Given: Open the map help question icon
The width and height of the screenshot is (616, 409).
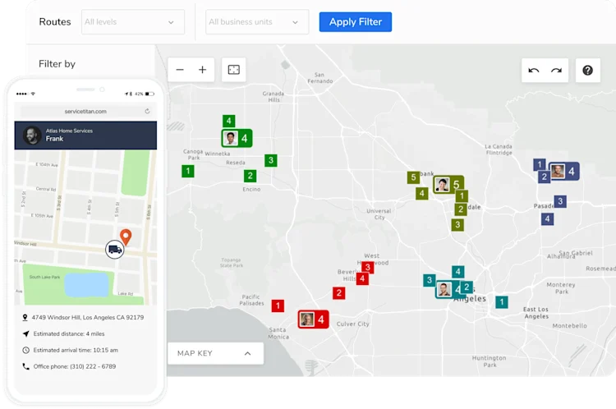Looking at the screenshot, I should pos(588,71).
